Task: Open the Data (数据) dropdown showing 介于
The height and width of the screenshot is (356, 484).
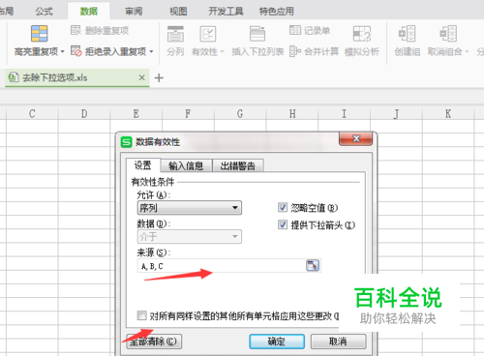Action: (189, 236)
